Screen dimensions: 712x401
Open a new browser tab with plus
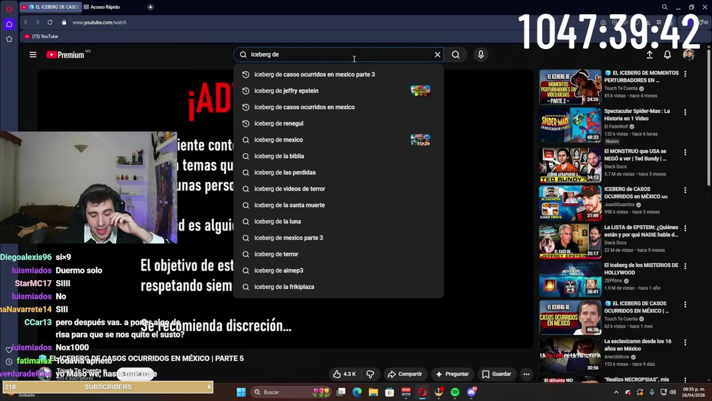pos(150,7)
